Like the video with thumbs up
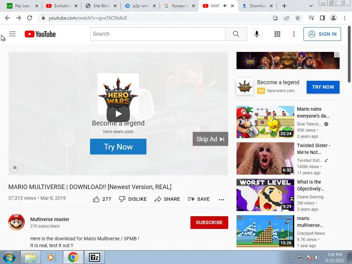Viewport: 352px width, 264px height. [102, 199]
